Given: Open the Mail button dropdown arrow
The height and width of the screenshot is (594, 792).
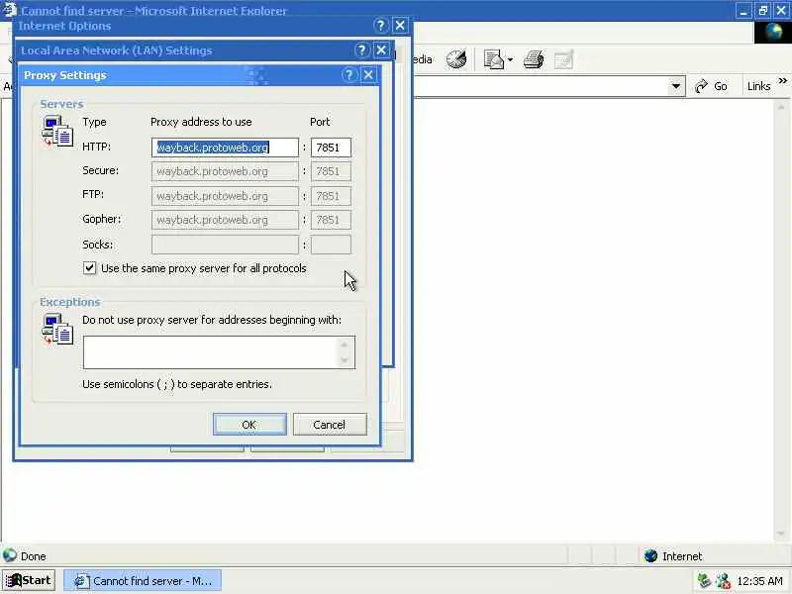Looking at the screenshot, I should pyautogui.click(x=510, y=60).
